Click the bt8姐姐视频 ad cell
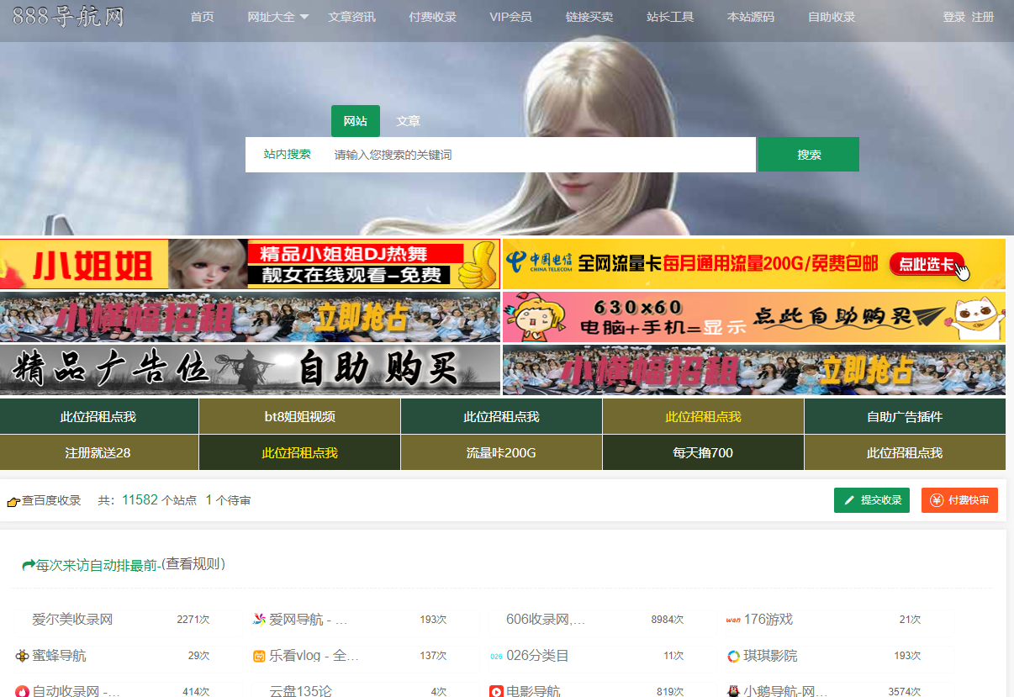The height and width of the screenshot is (697, 1014). coord(300,416)
